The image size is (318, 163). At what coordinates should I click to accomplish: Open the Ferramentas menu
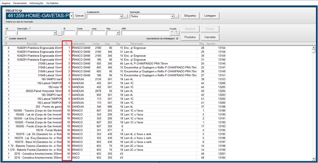click(20, 3)
